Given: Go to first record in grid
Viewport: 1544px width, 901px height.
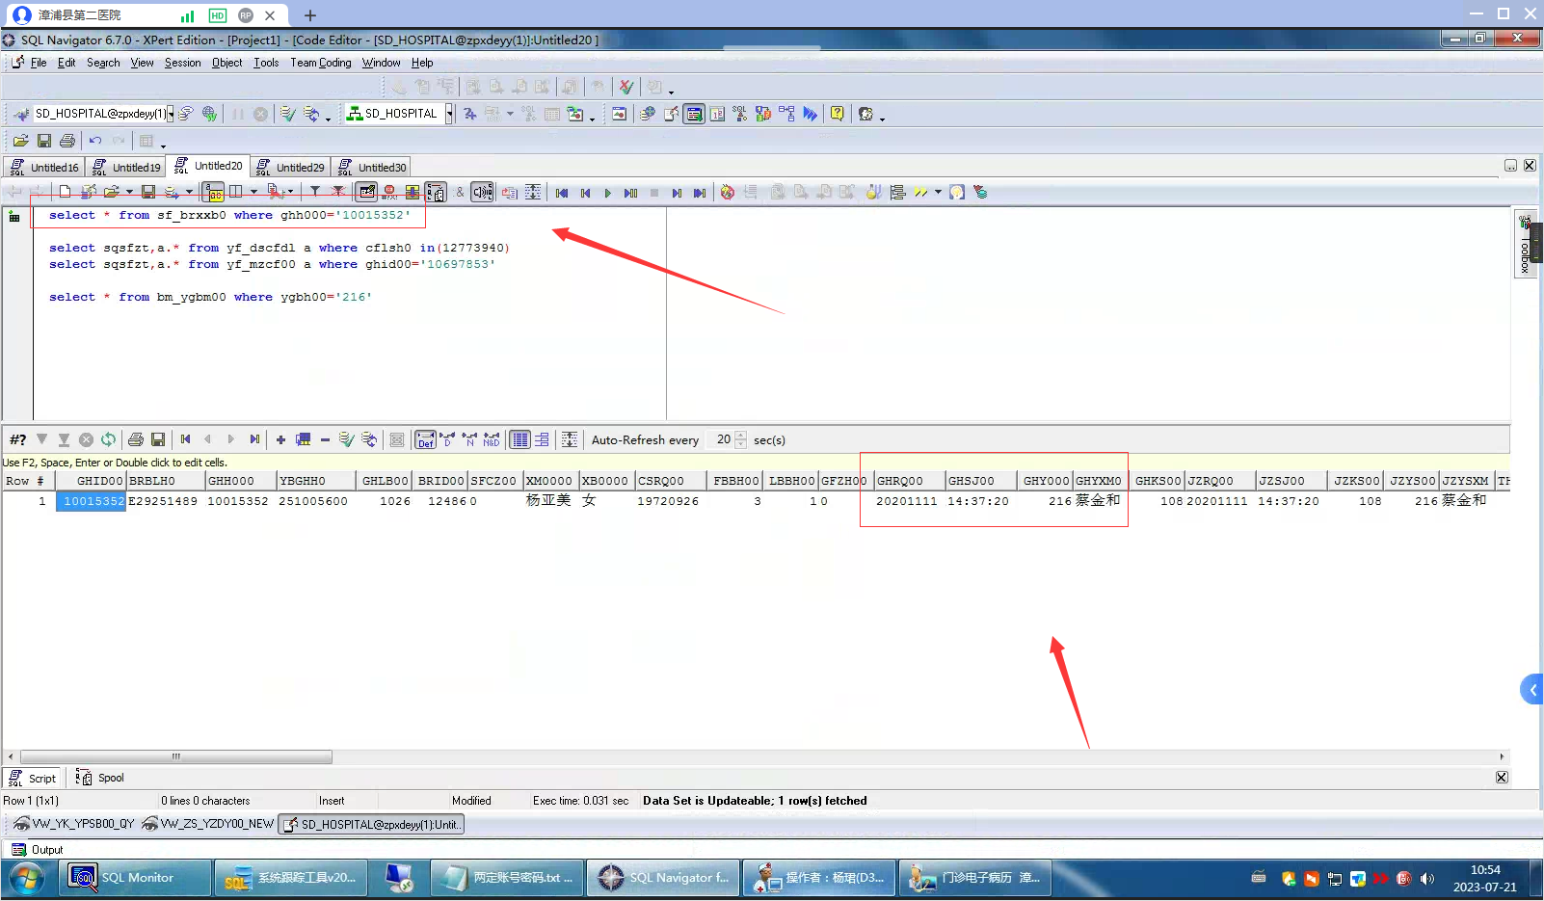Looking at the screenshot, I should [185, 439].
